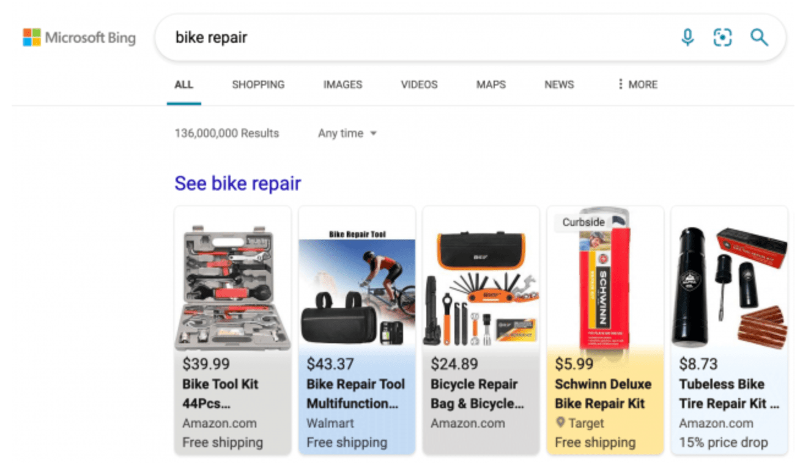Click the microphone voice search icon
The width and height of the screenshot is (800, 474).
pyautogui.click(x=688, y=38)
